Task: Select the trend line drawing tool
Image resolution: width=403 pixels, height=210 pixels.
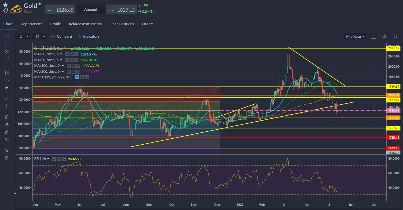Action: tap(7, 44)
